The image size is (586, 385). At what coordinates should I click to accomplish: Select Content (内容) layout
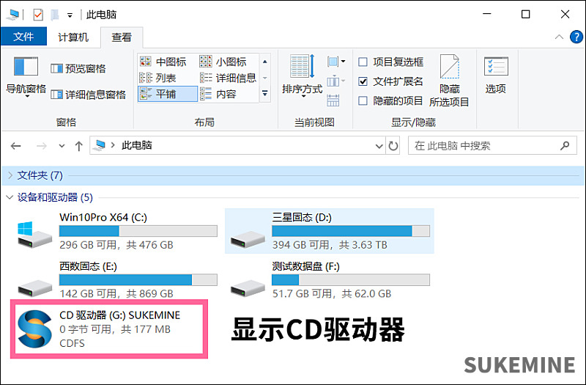[218, 94]
